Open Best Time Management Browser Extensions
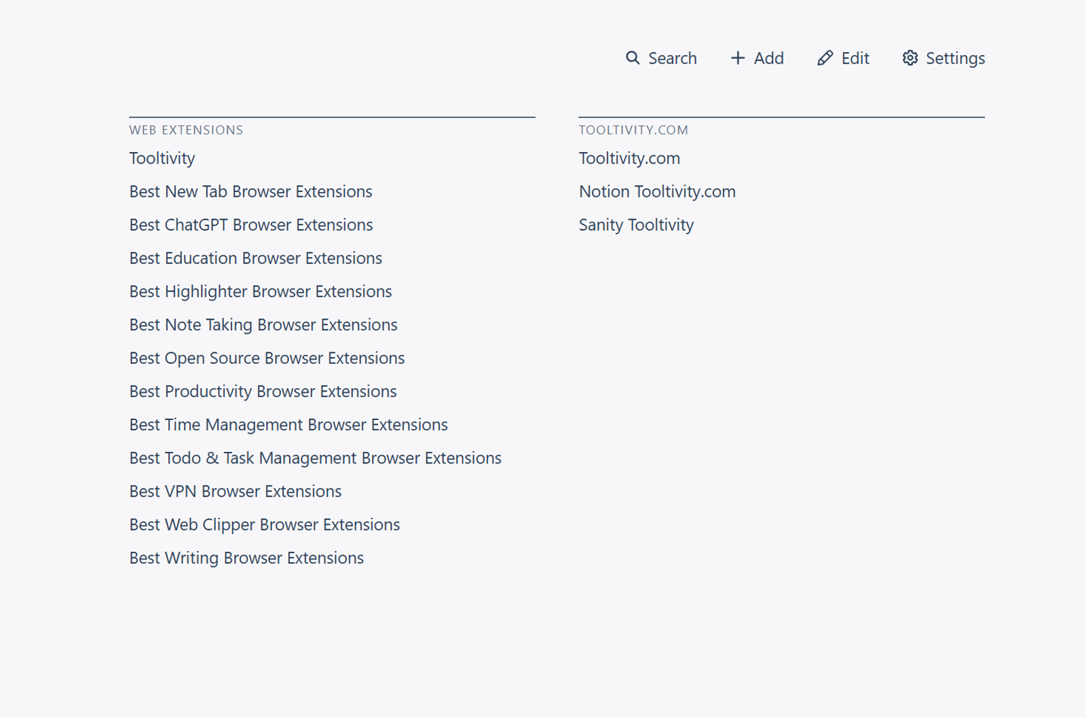Viewport: 1086px width, 718px height. 288,424
